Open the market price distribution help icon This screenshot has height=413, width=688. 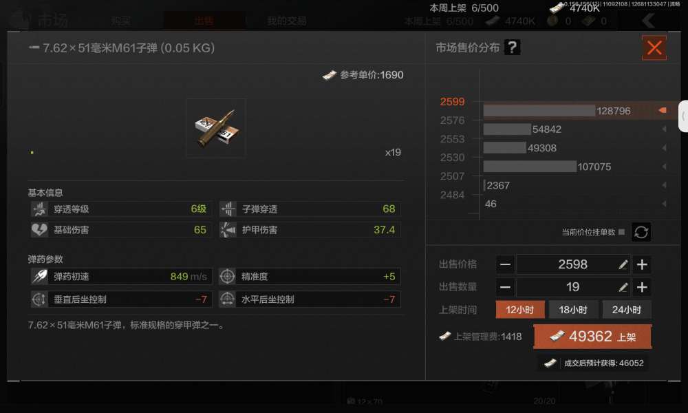512,47
